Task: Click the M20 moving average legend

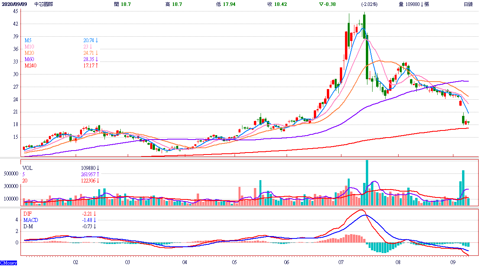Action: pos(30,53)
